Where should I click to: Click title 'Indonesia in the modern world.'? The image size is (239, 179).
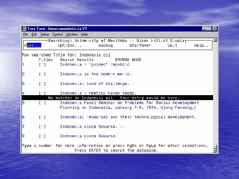tap(96, 74)
